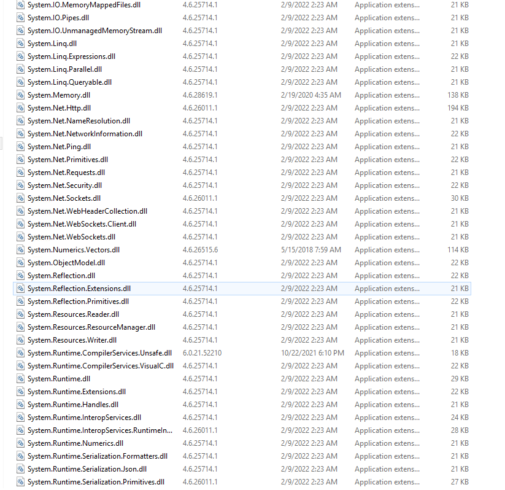
Task: Click the DLL icon beside System.Net.Sockets.dll
Action: pos(20,198)
